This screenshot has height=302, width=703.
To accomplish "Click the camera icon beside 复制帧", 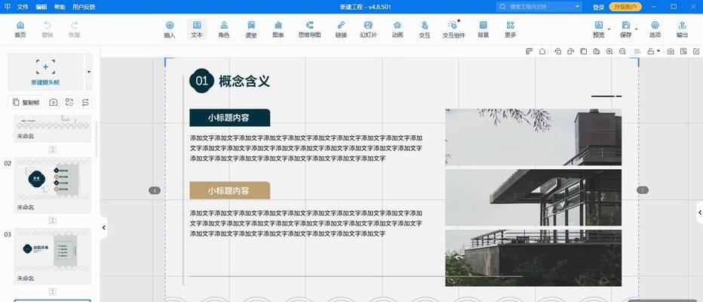I will [x=54, y=103].
